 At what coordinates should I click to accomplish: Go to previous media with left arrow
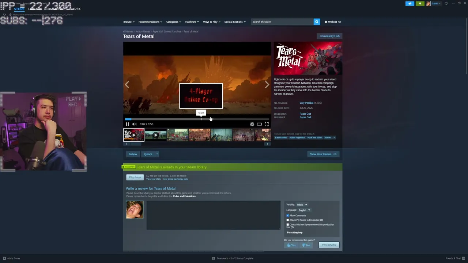point(127,85)
